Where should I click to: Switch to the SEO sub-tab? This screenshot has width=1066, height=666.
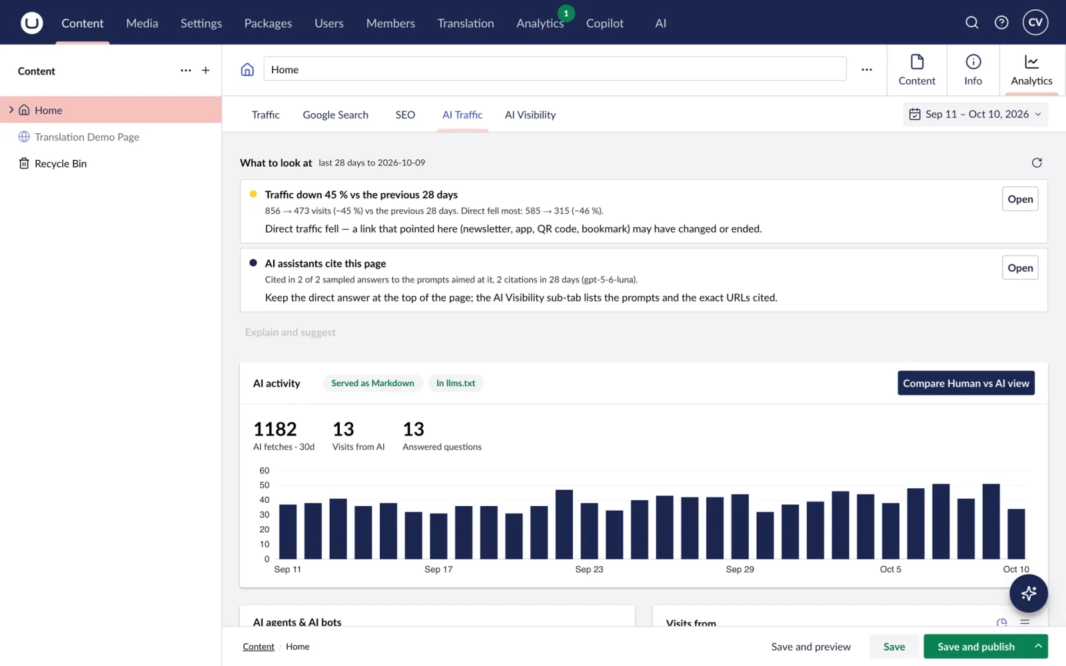pos(405,115)
